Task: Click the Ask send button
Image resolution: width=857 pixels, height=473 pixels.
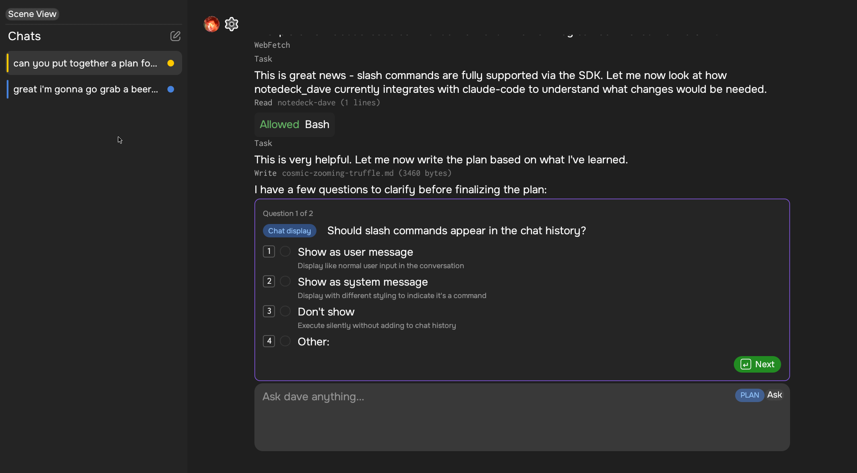Action: (x=774, y=395)
